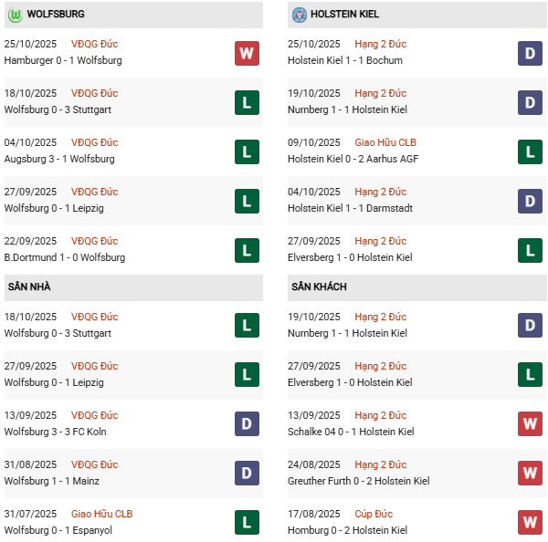Open Greuther Furth 0 - 2 Holstein Kiel match
This screenshot has height=542, width=548.
(x=356, y=482)
